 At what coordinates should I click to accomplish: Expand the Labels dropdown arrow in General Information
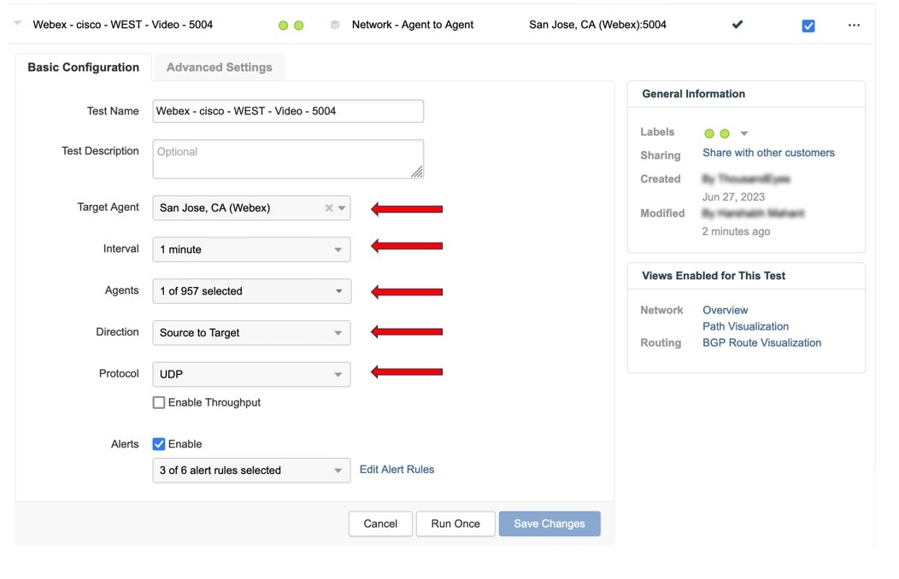point(743,133)
